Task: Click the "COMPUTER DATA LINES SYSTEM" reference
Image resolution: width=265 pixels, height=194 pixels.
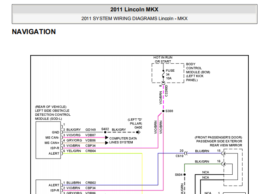Action: tap(123, 140)
